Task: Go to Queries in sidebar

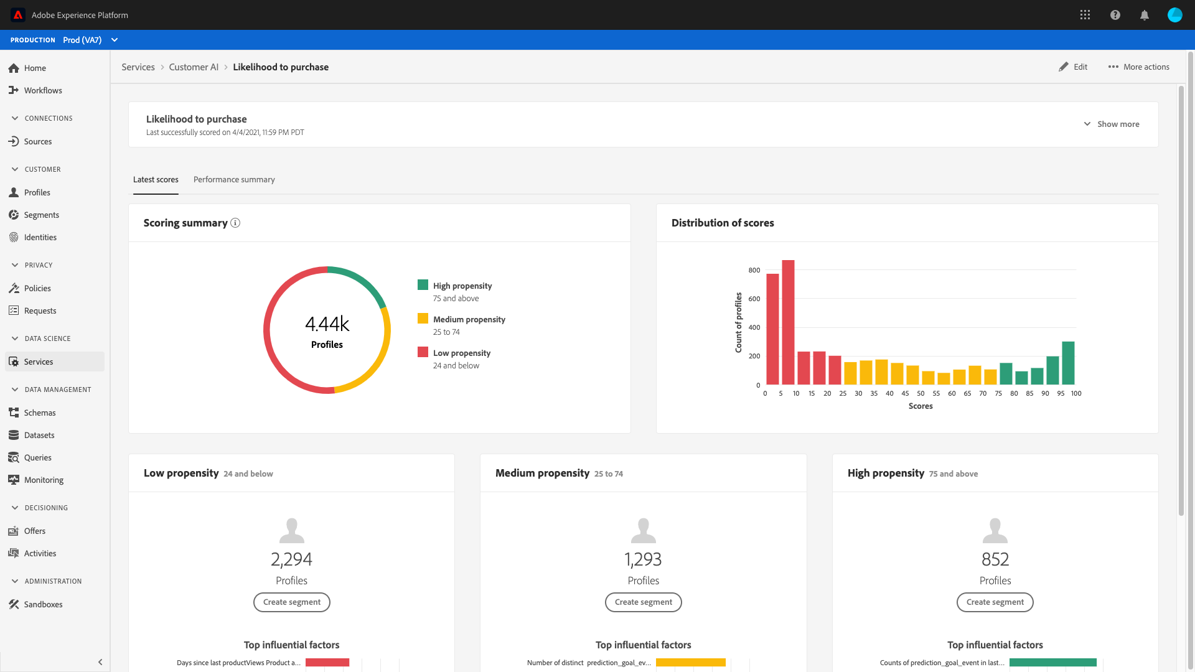Action: [x=37, y=457]
